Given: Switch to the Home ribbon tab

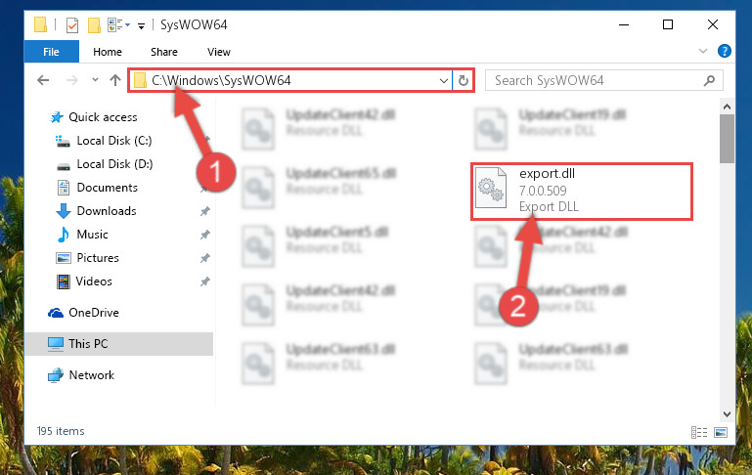Looking at the screenshot, I should pos(108,52).
